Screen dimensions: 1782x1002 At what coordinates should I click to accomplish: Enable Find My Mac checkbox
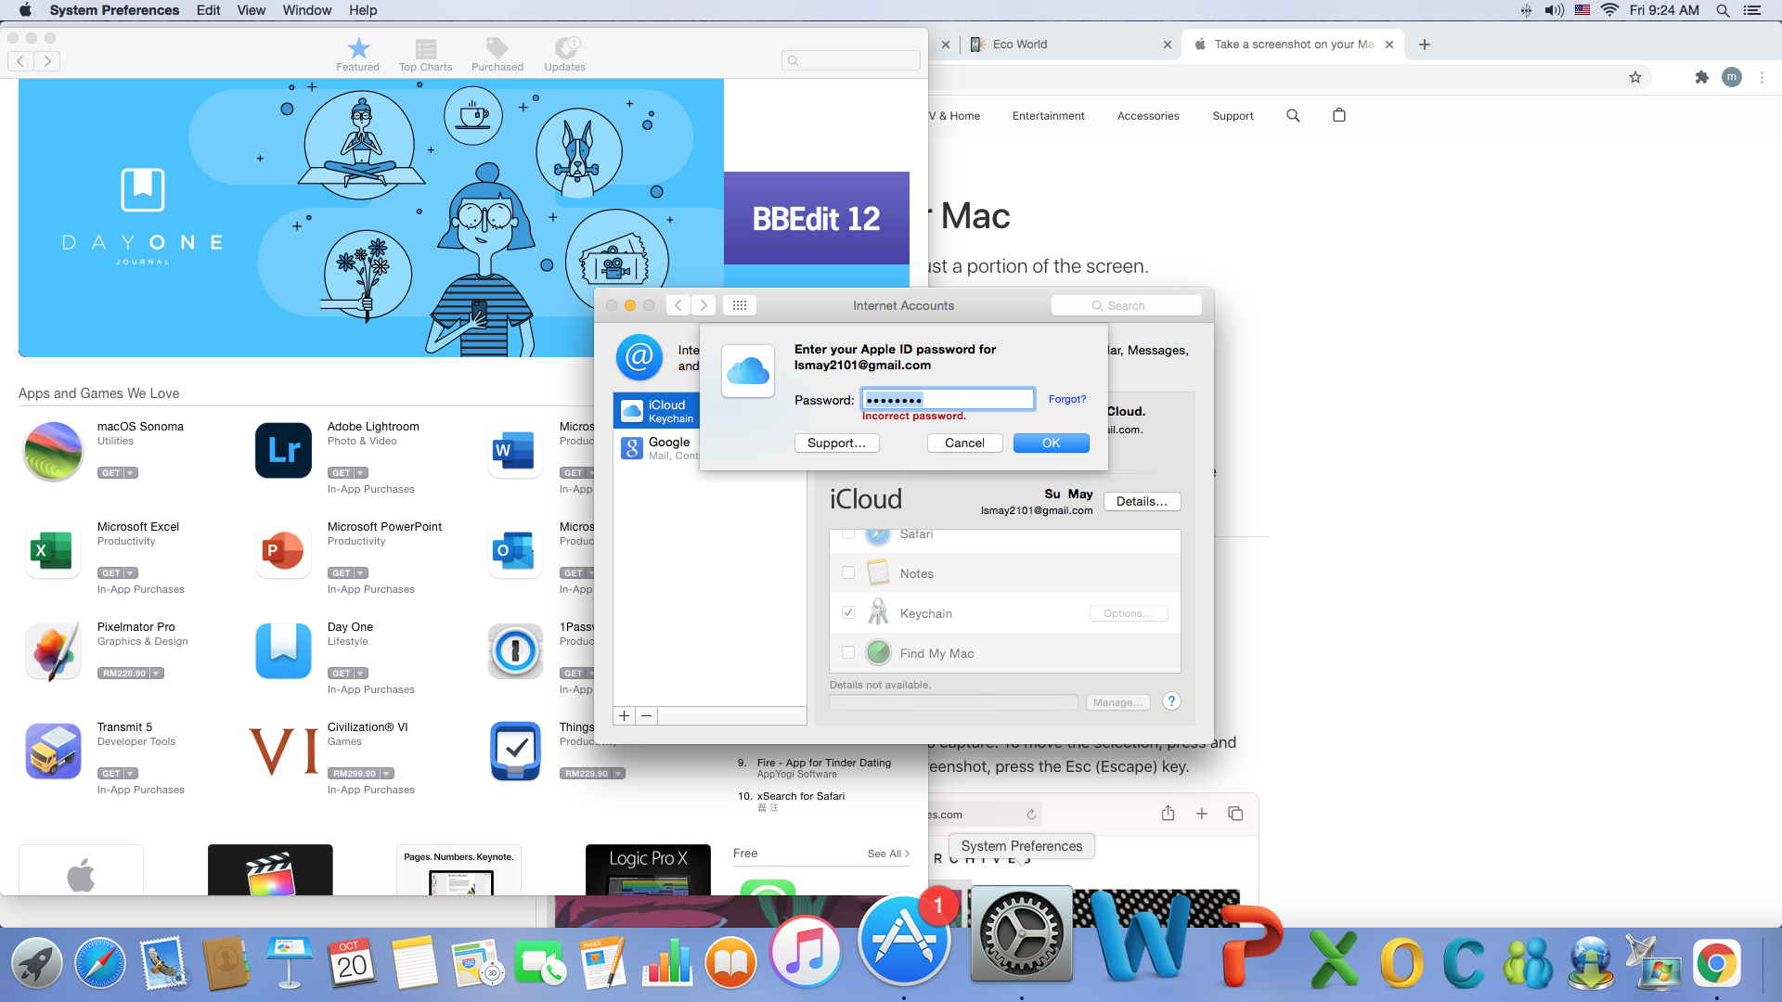pyautogui.click(x=848, y=652)
